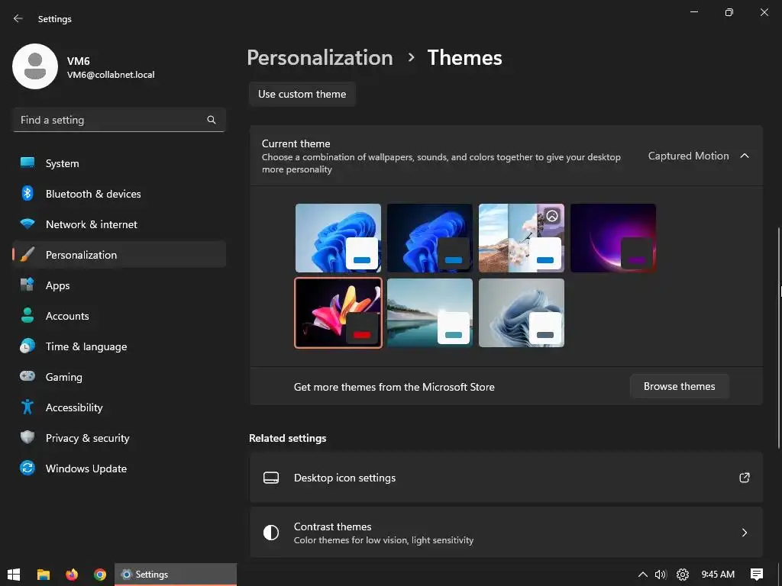Select the Windows dark bloom theme
Image resolution: width=782 pixels, height=586 pixels.
(x=430, y=238)
